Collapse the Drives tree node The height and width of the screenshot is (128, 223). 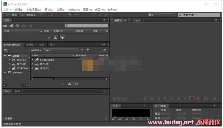coord(5,56)
